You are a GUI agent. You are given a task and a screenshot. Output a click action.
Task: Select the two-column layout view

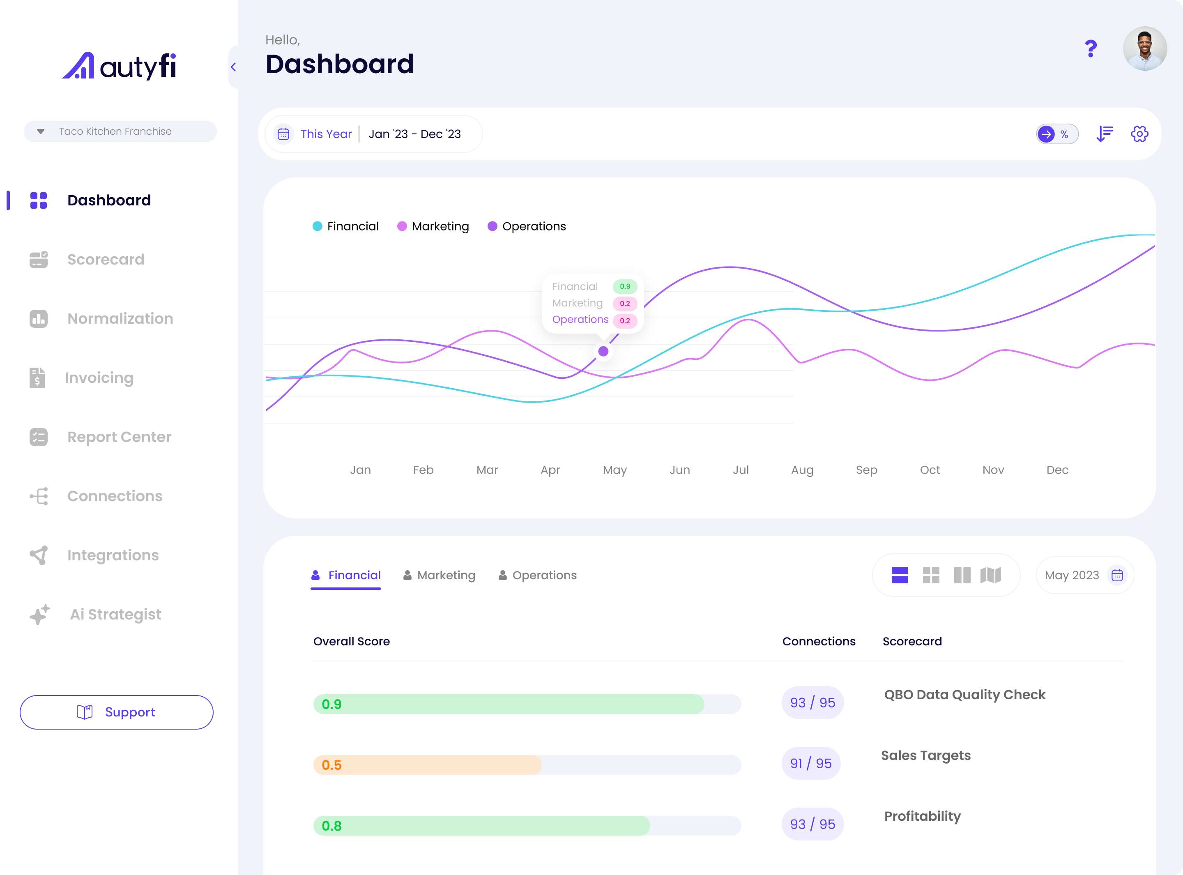click(x=962, y=575)
